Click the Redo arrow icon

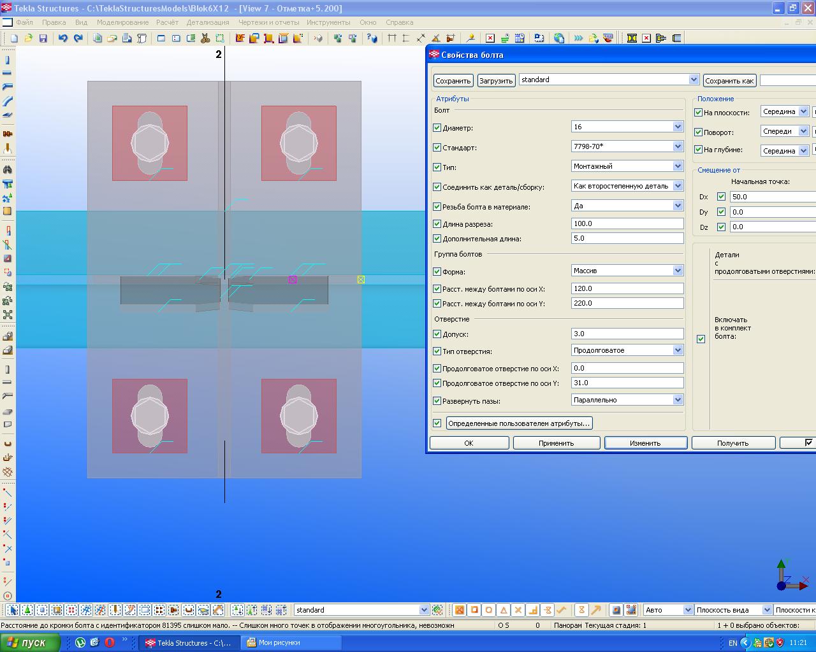(78, 38)
